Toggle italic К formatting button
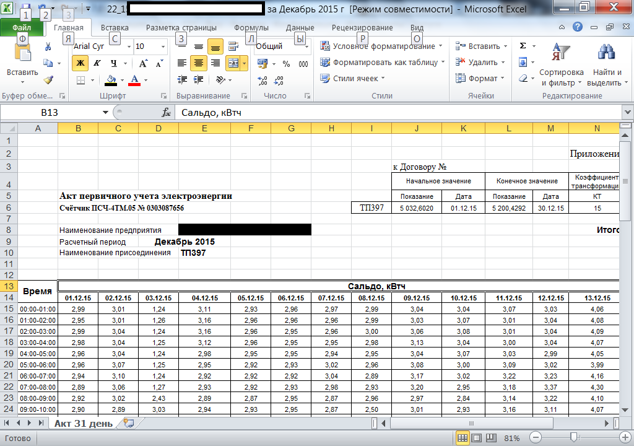 pyautogui.click(x=97, y=63)
